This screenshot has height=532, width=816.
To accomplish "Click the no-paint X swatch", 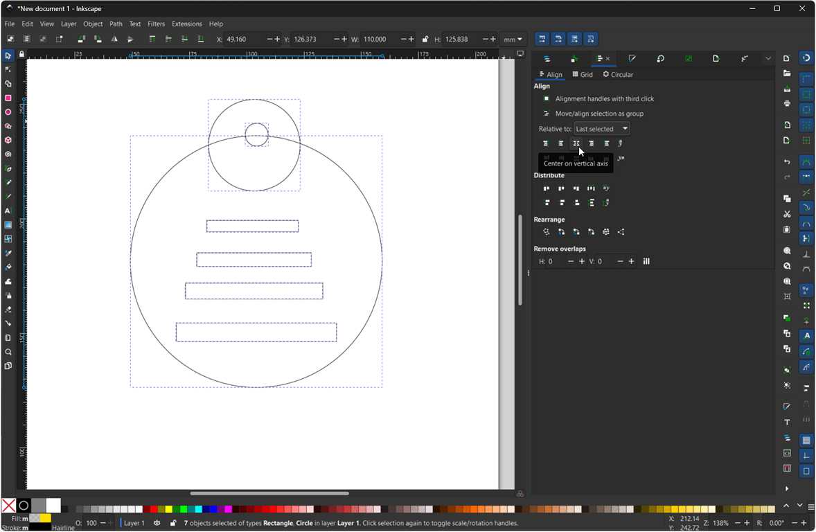I will click(x=8, y=506).
